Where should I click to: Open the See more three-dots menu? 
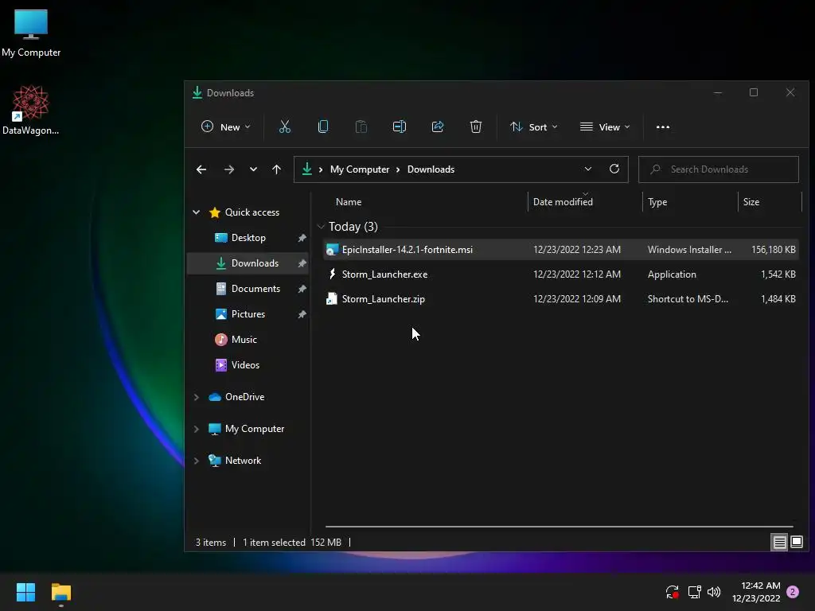663,126
